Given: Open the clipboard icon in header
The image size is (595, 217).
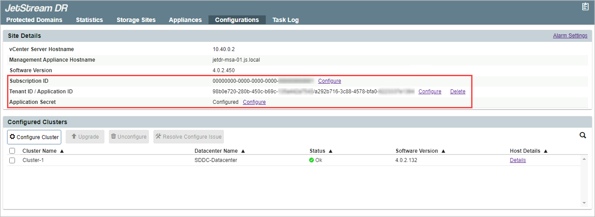Looking at the screenshot, I should 585,7.
